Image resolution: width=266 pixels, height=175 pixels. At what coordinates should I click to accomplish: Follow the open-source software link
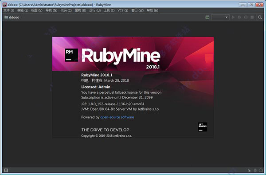click(x=117, y=117)
